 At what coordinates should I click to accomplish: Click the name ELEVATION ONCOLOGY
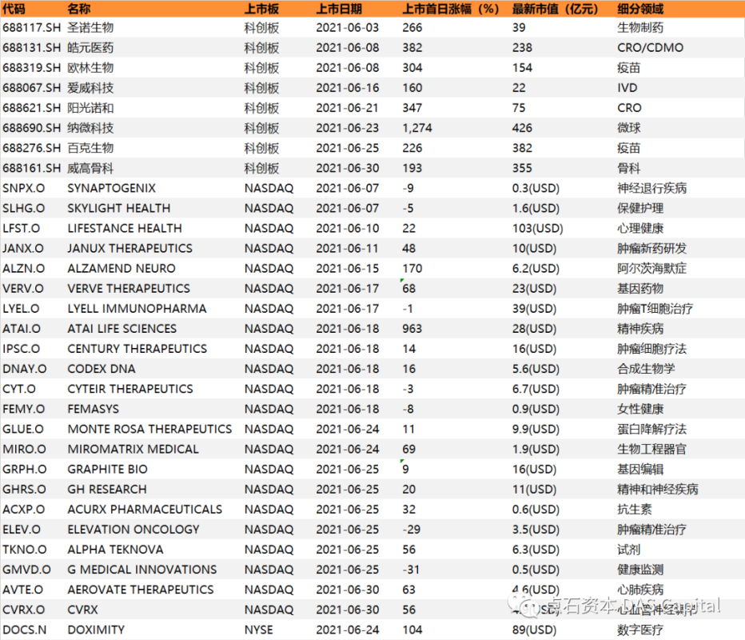133,530
